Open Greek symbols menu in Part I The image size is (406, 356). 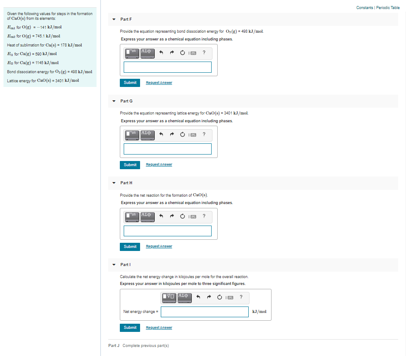[x=184, y=298]
